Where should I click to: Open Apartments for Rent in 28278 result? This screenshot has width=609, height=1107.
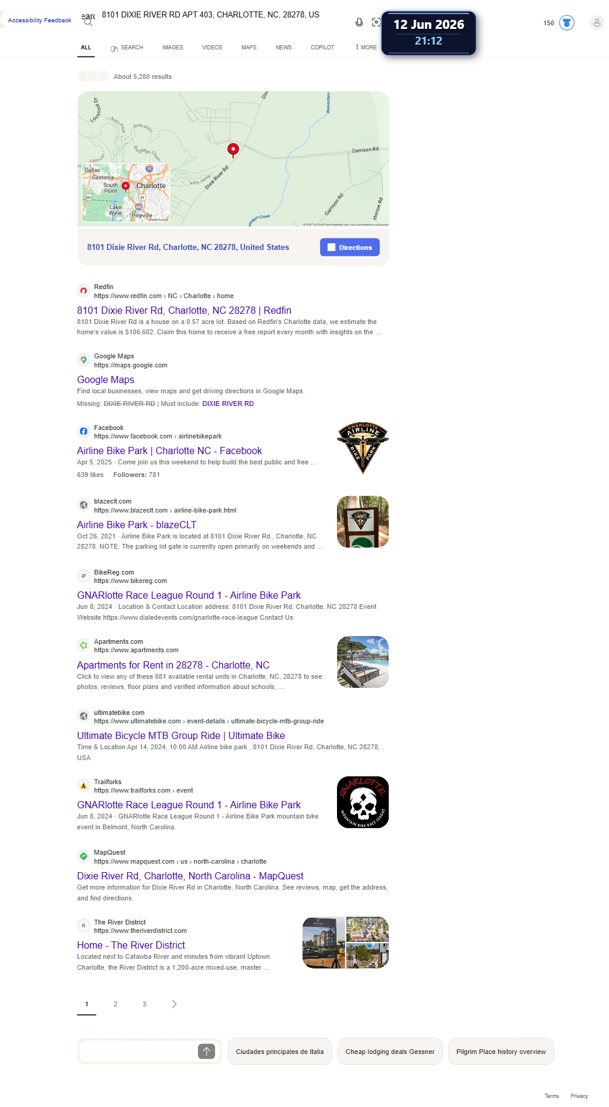coord(173,665)
